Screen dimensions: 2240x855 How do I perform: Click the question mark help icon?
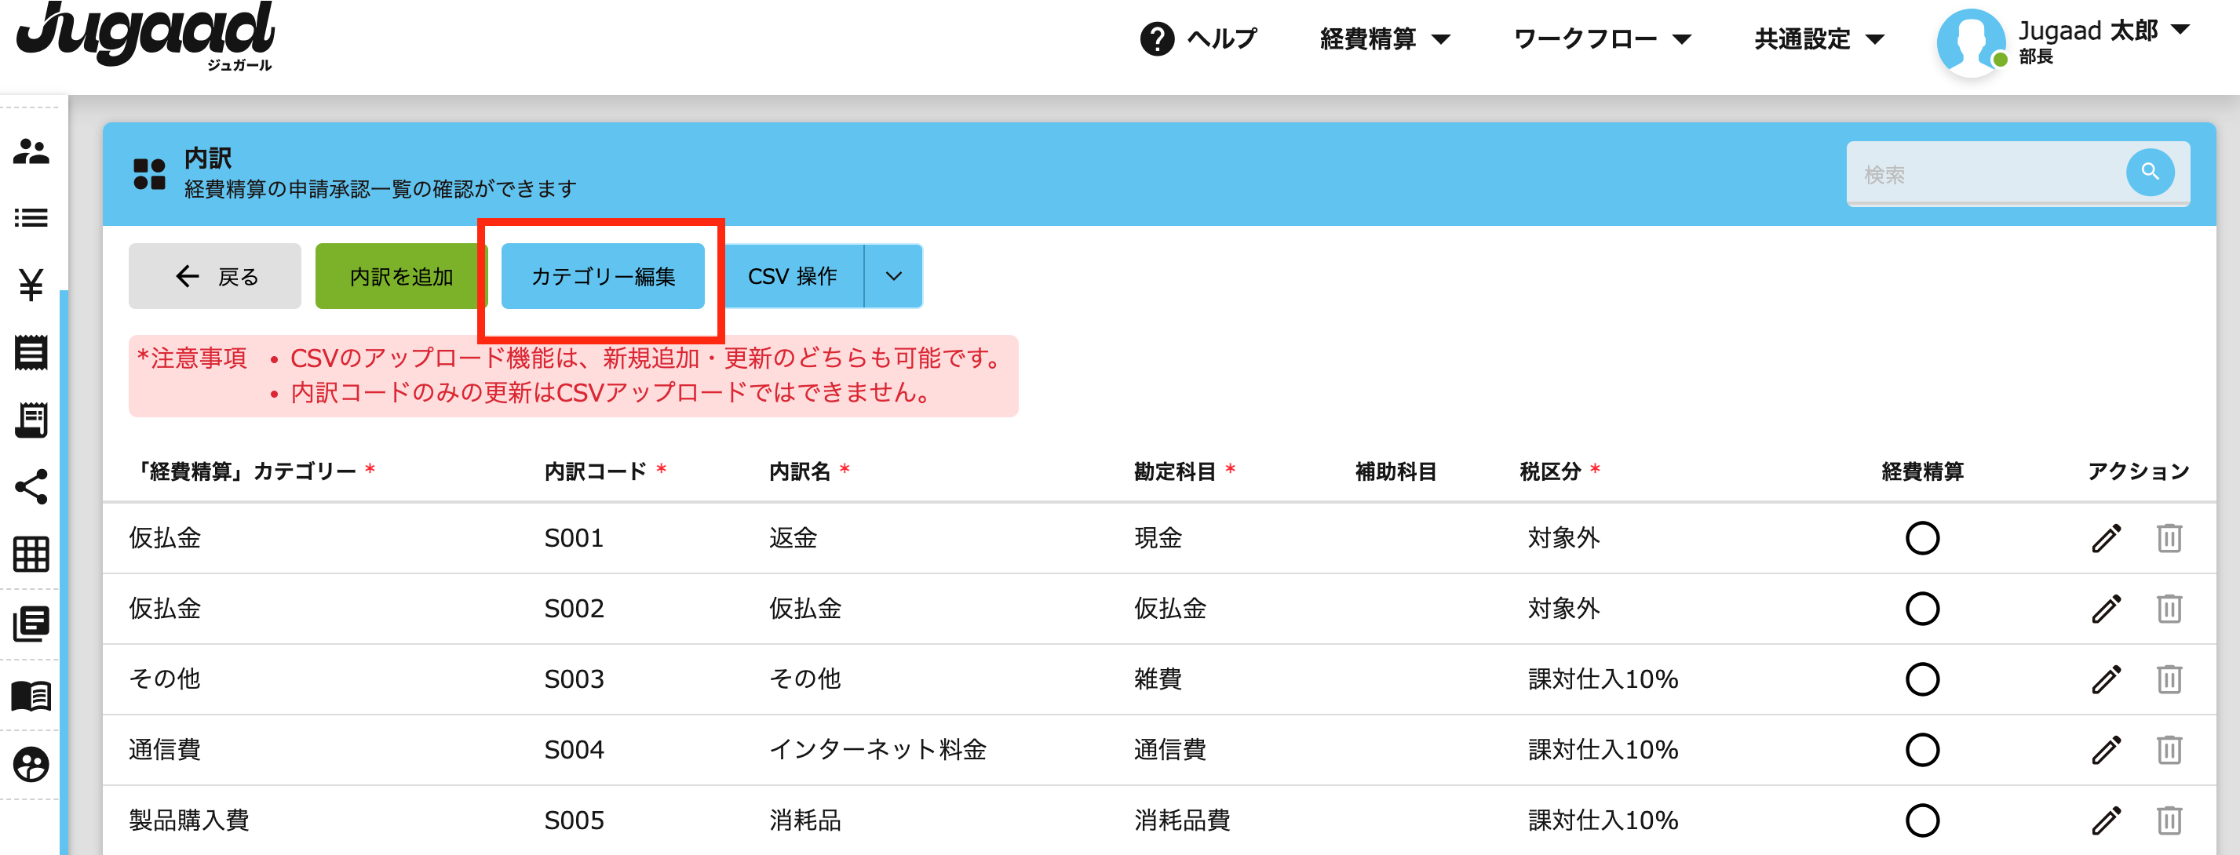[1157, 39]
